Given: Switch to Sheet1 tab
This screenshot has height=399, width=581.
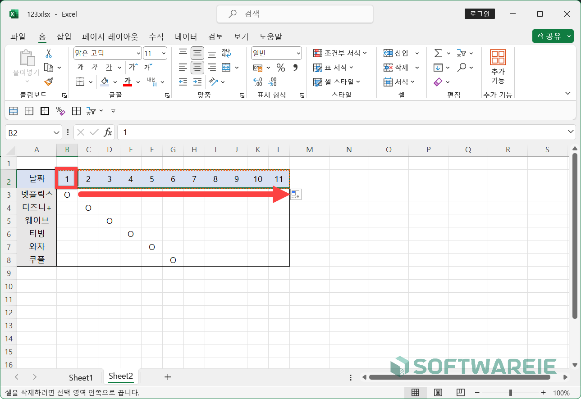Looking at the screenshot, I should (81, 377).
